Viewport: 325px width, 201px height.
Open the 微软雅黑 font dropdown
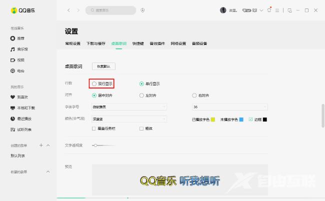tap(129, 107)
